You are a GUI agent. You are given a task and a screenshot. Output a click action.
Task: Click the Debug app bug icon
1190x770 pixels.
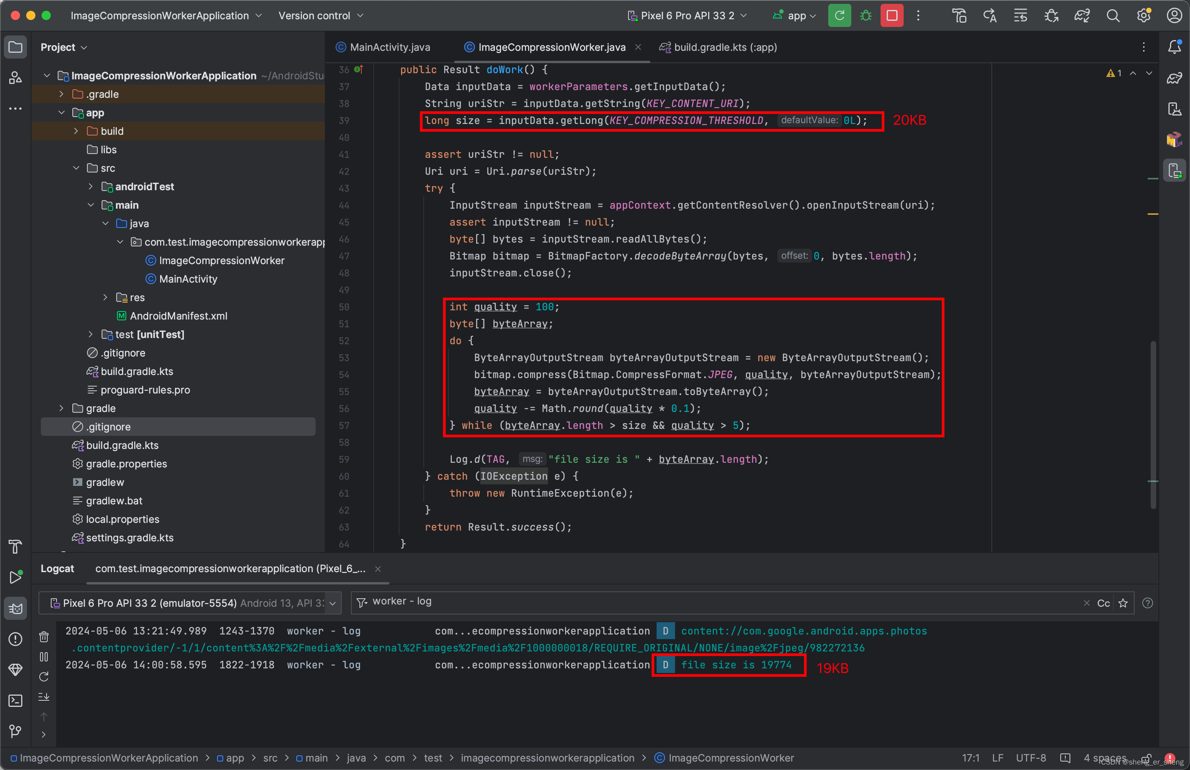[x=866, y=15]
